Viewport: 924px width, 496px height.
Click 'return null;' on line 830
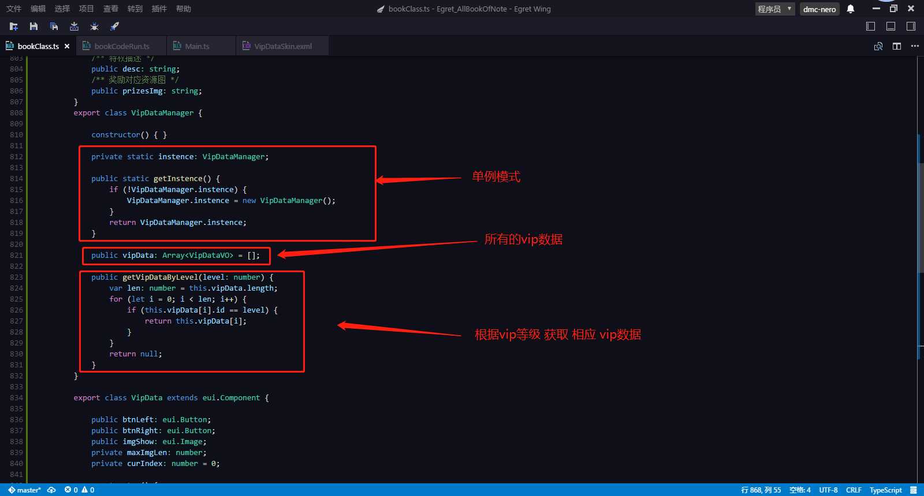136,354
